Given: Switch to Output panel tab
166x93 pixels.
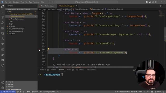Looking at the screenshot, I should click(x=54, y=70).
